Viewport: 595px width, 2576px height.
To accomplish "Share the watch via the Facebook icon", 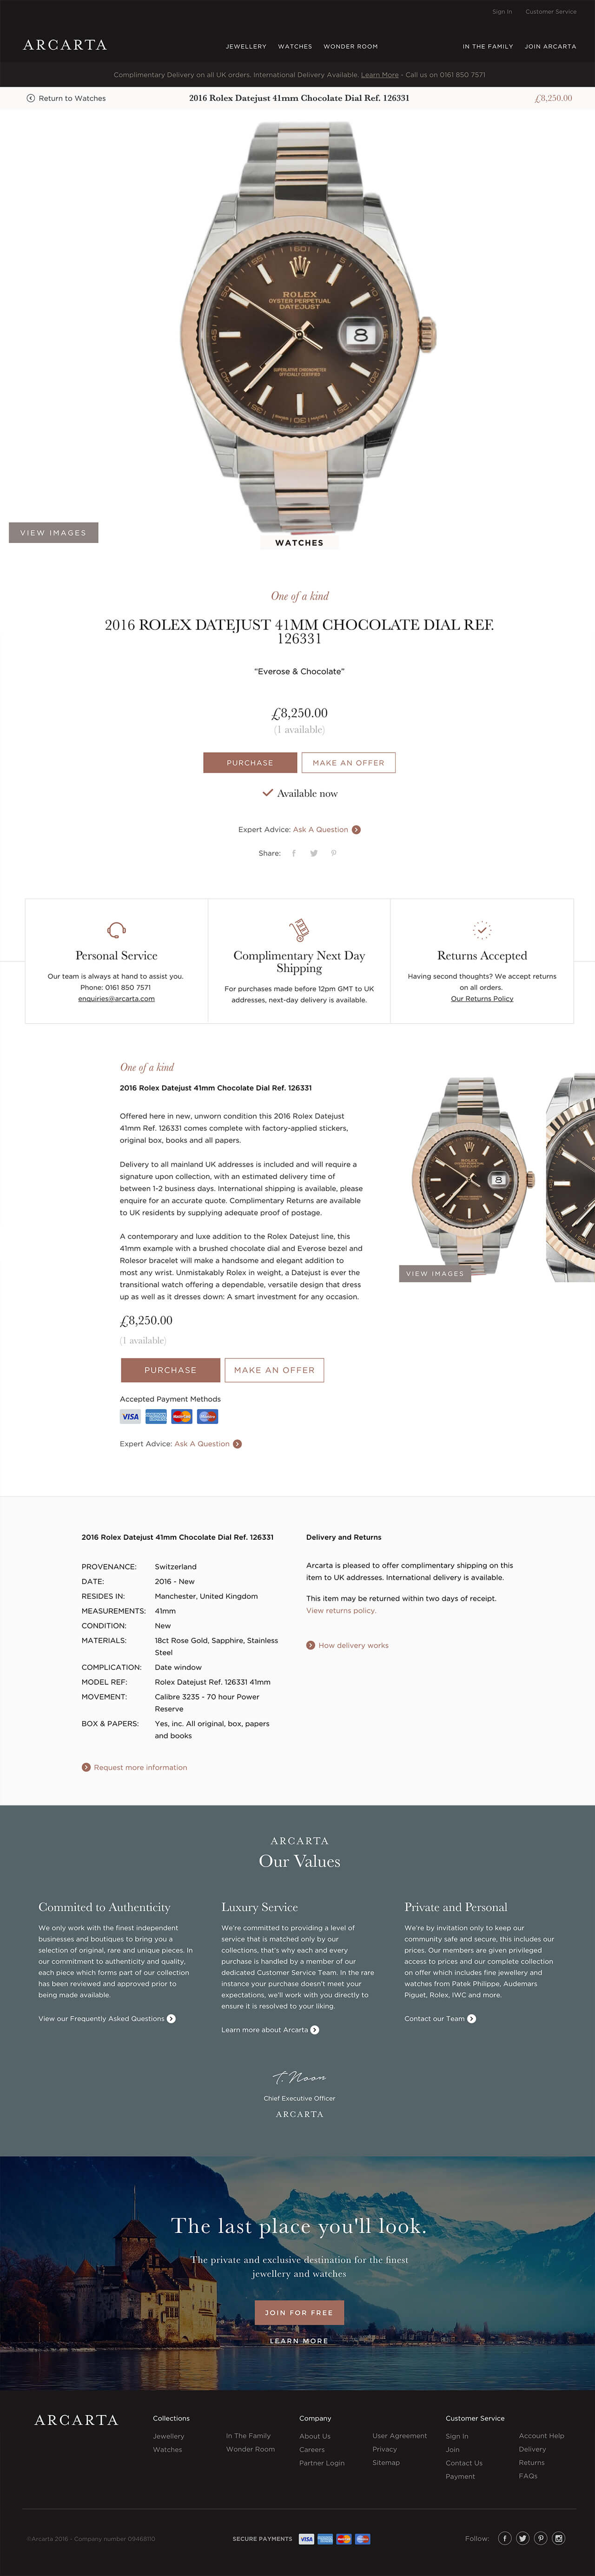I will tap(293, 853).
